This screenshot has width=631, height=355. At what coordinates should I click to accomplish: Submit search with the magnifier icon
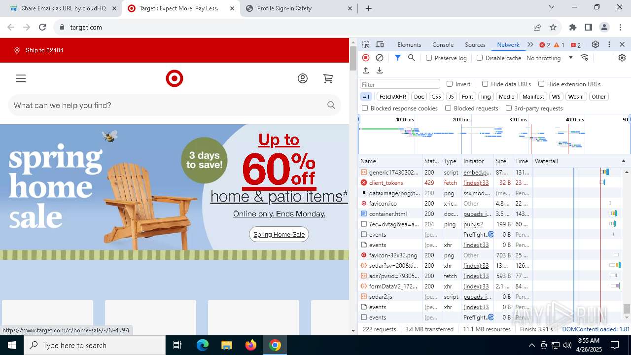331,105
